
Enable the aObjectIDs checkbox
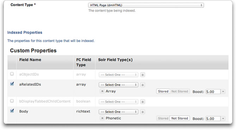click(x=12, y=74)
